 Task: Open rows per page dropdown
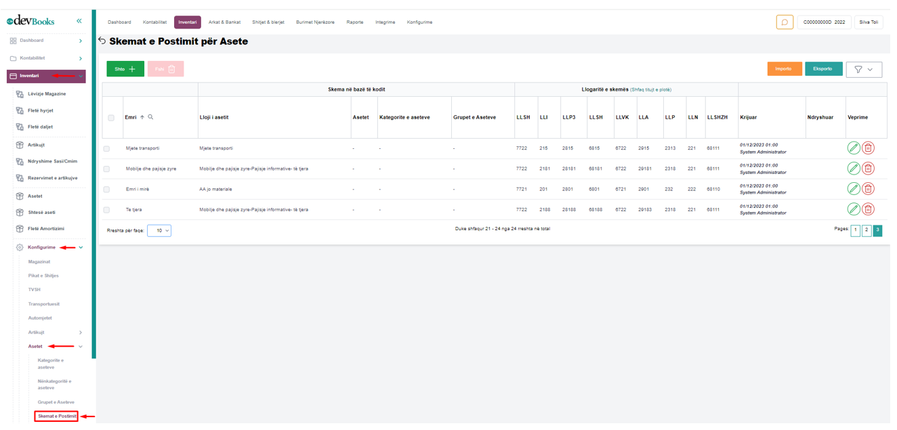(x=159, y=231)
